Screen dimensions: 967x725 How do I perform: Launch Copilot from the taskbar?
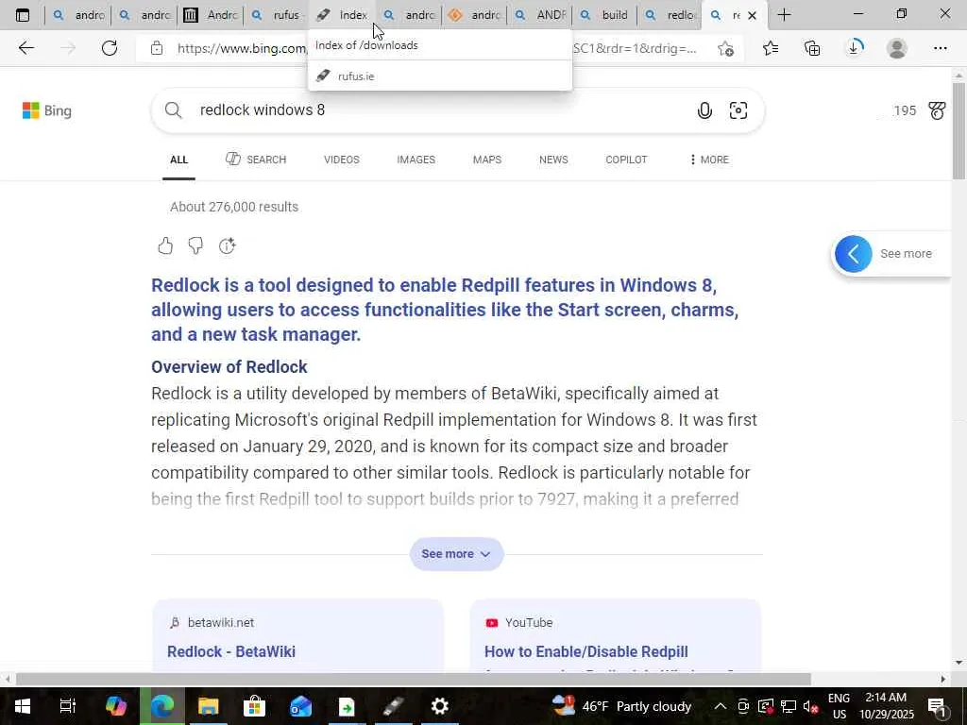115,706
